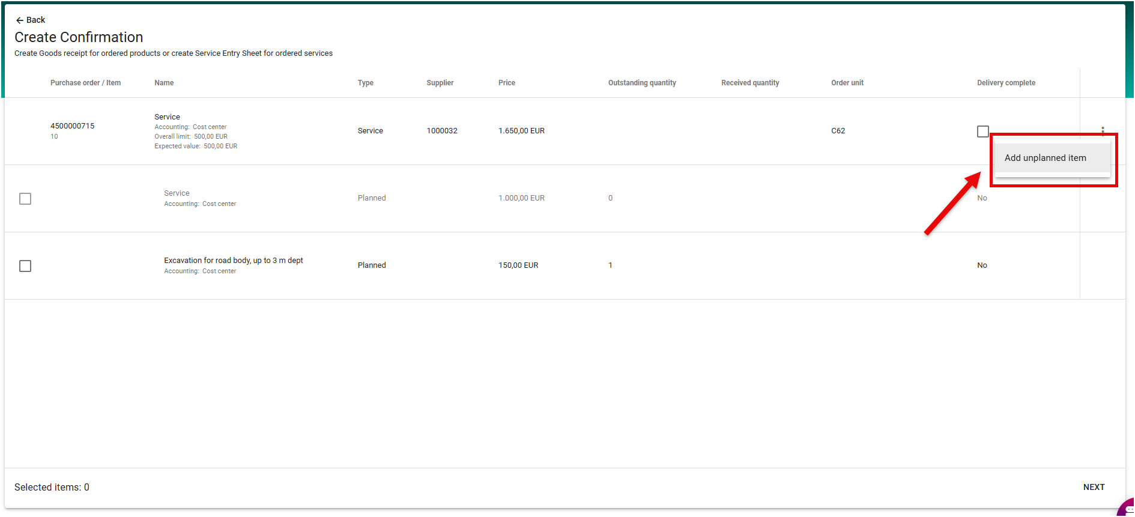
Task: Click the Excavation for road body item name
Action: (x=233, y=261)
